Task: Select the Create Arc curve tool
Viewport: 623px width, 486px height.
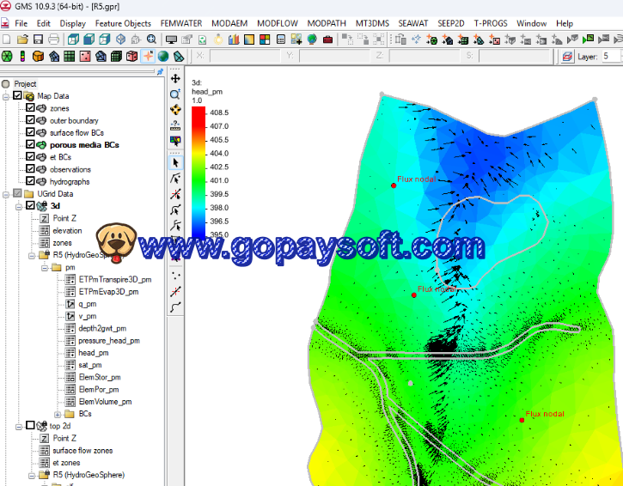Action: click(175, 307)
